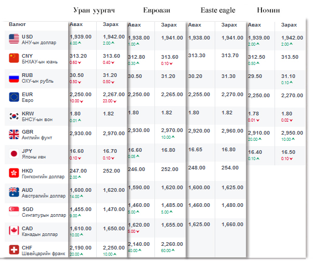Screen dimensions: 313x263
Task: Click the GBR United Kingdom flag icon
Action: click(14, 135)
